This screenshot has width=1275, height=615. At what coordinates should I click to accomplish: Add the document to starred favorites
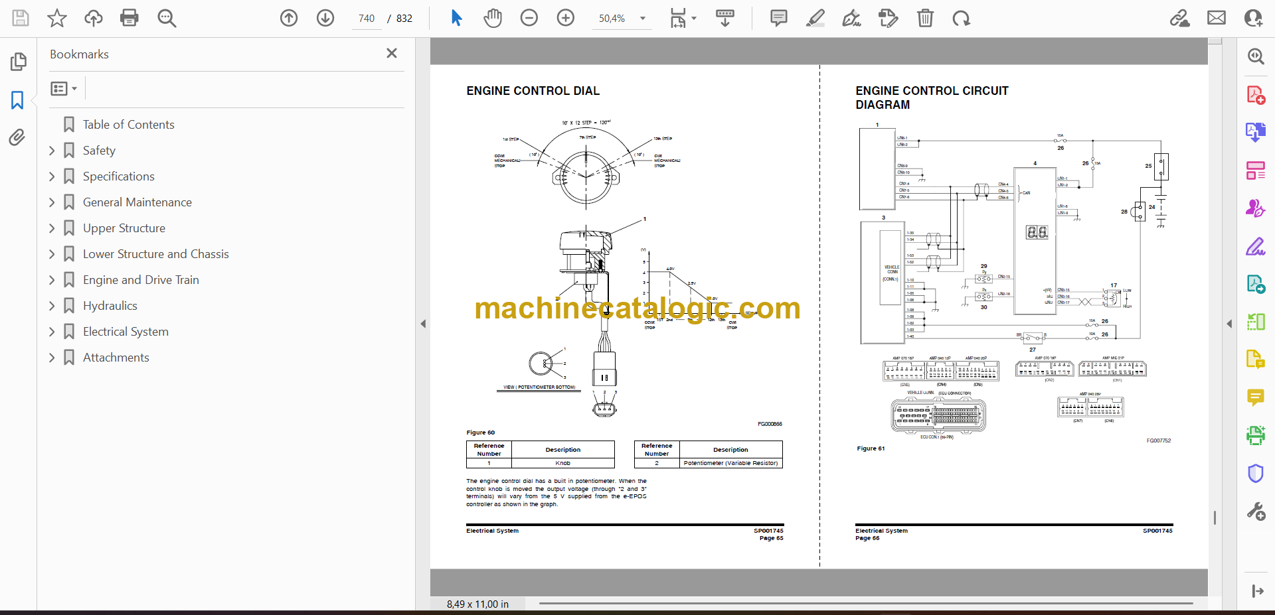click(x=57, y=18)
